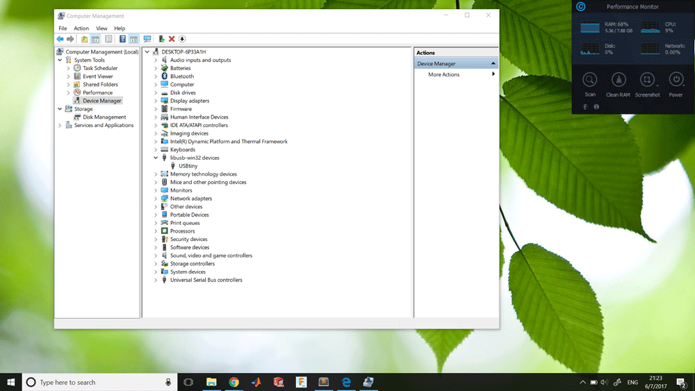This screenshot has width=695, height=391.
Task: Expand the Event Viewer node
Action: (68, 76)
